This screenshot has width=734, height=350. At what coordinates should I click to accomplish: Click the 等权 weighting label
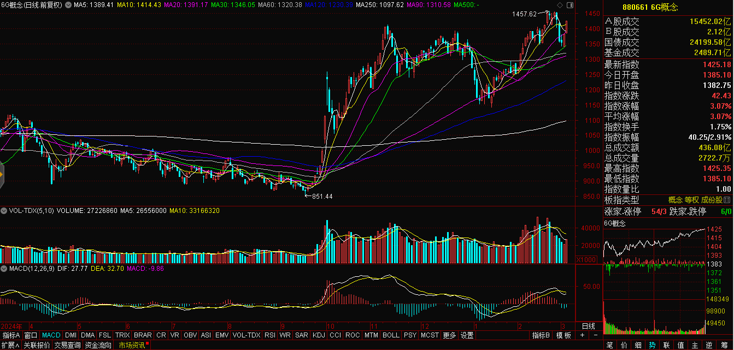click(692, 200)
